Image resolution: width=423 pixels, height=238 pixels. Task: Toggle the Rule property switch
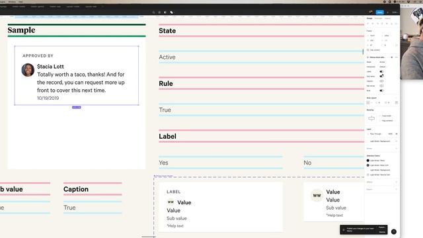point(381,91)
